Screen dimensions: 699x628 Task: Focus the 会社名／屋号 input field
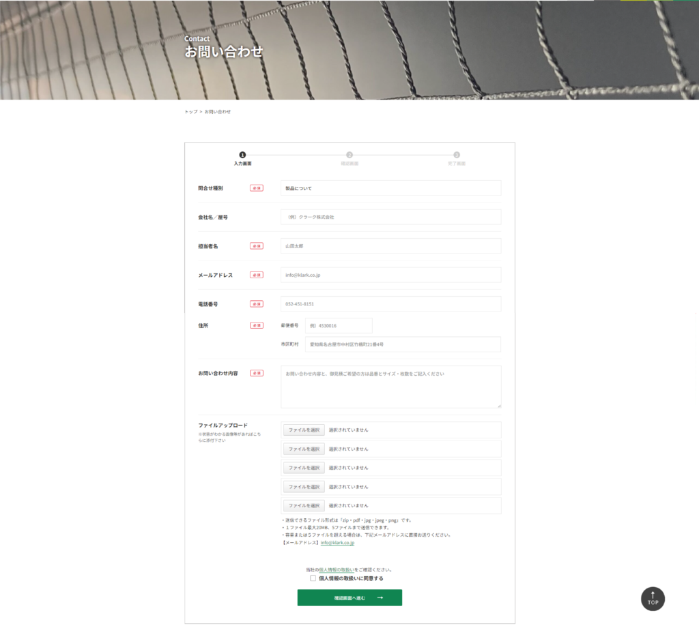[390, 217]
